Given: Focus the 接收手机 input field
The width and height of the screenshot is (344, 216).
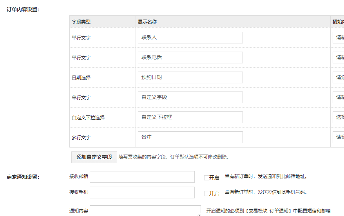Looking at the screenshot, I should [142, 193].
